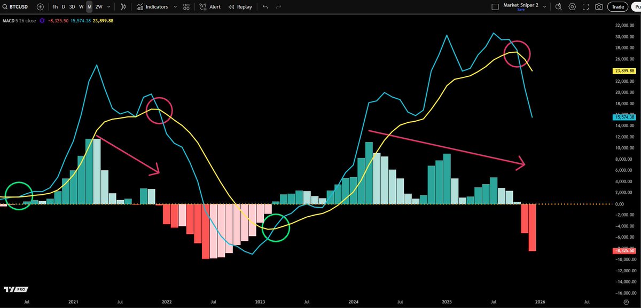Switch to the 2W timeframe
Viewport: 641px width, 308px height.
pos(99,7)
